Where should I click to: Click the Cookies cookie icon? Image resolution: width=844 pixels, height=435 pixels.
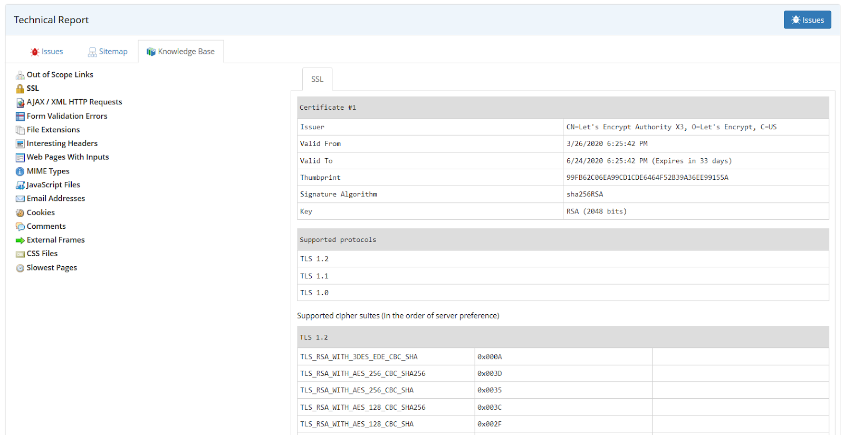20,213
